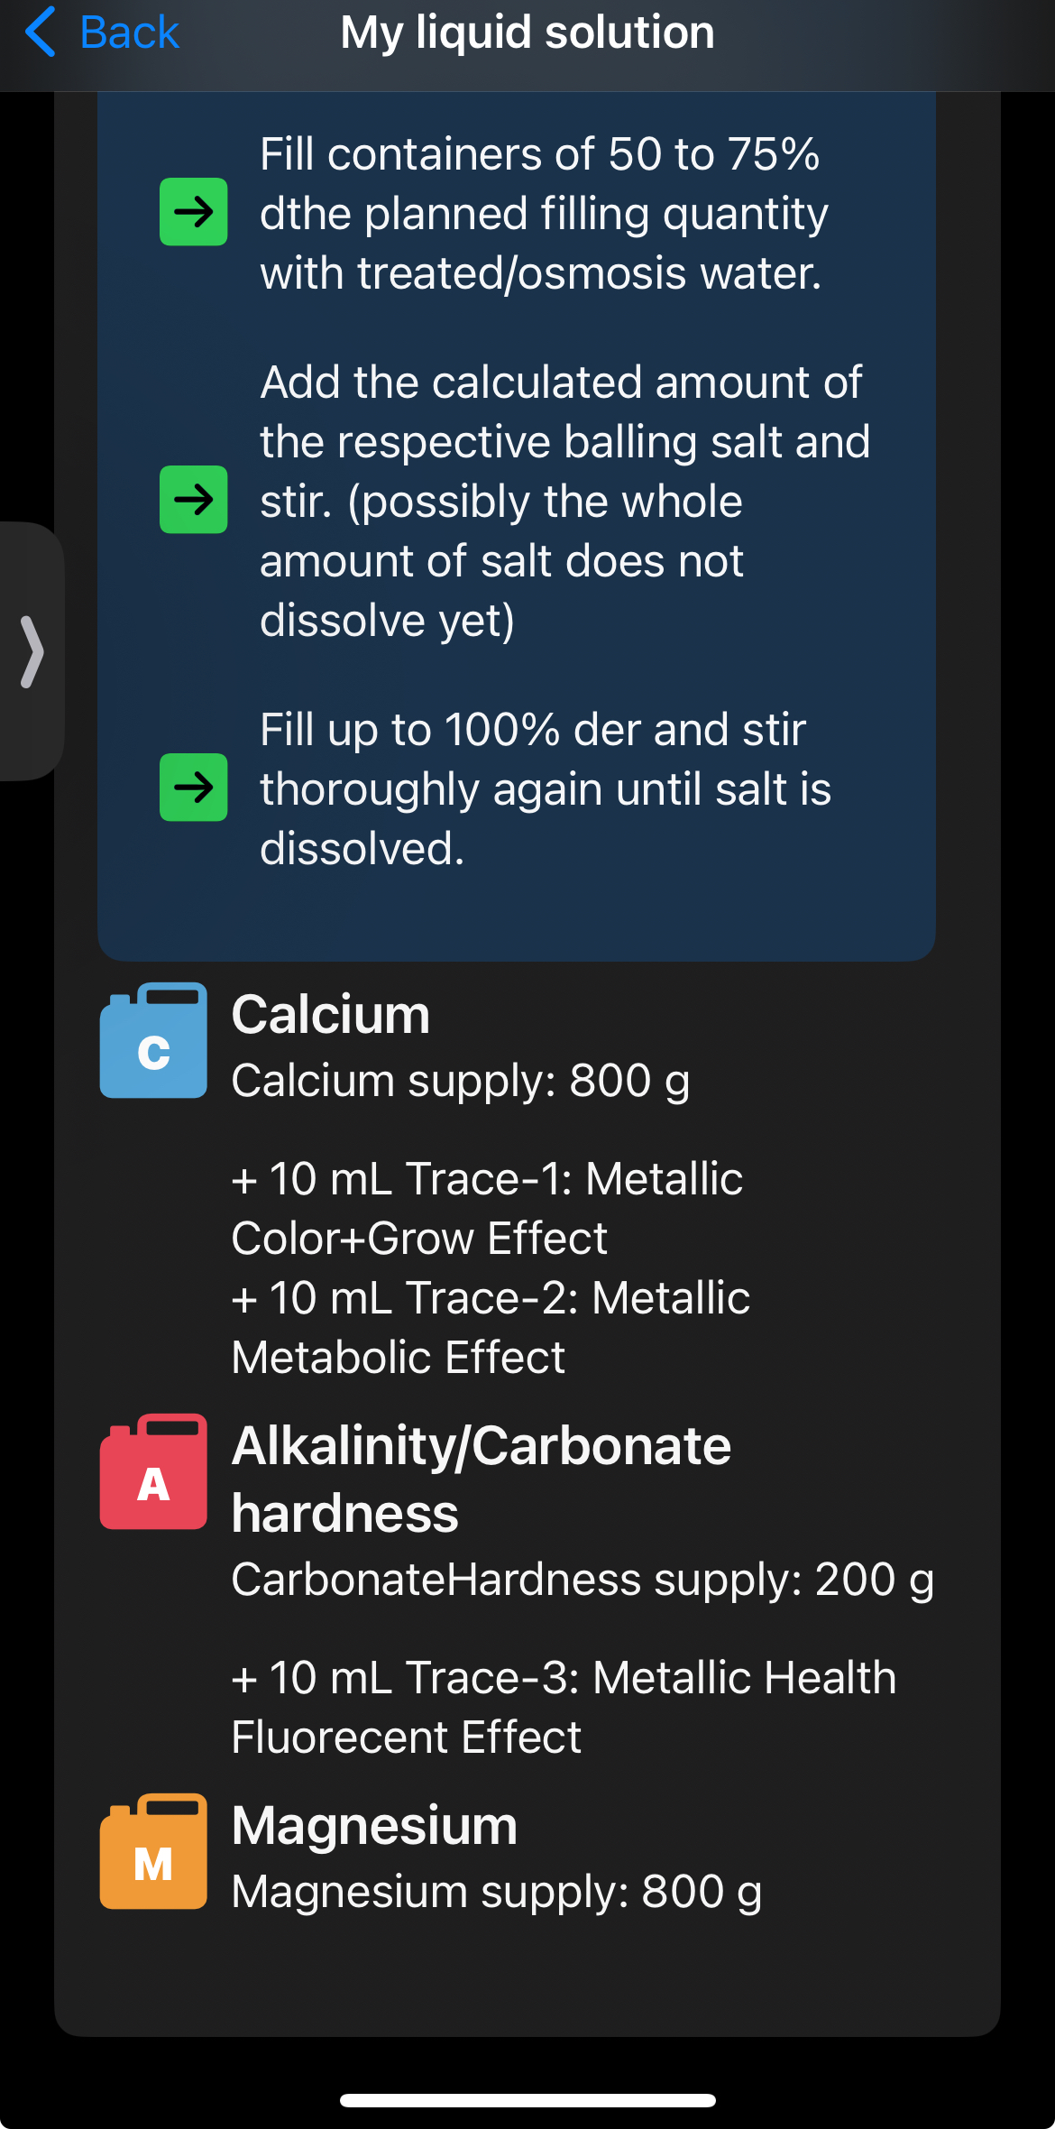Screen dimensions: 1055x2129
Task: Expand the side panel handle on left edge
Action: click(x=32, y=651)
